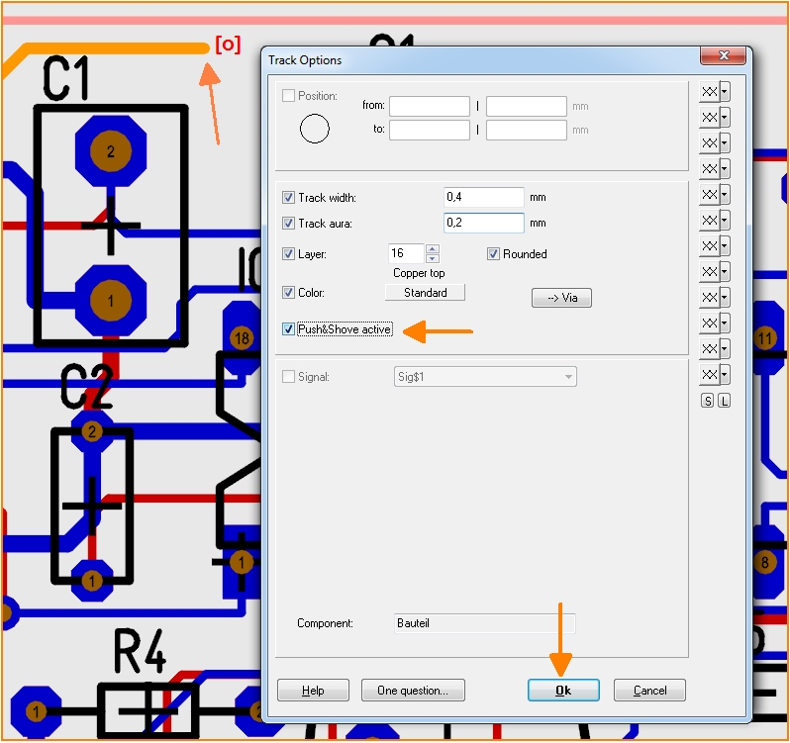The image size is (790, 743).
Task: Open the Standard color picker button
Action: pyautogui.click(x=425, y=293)
